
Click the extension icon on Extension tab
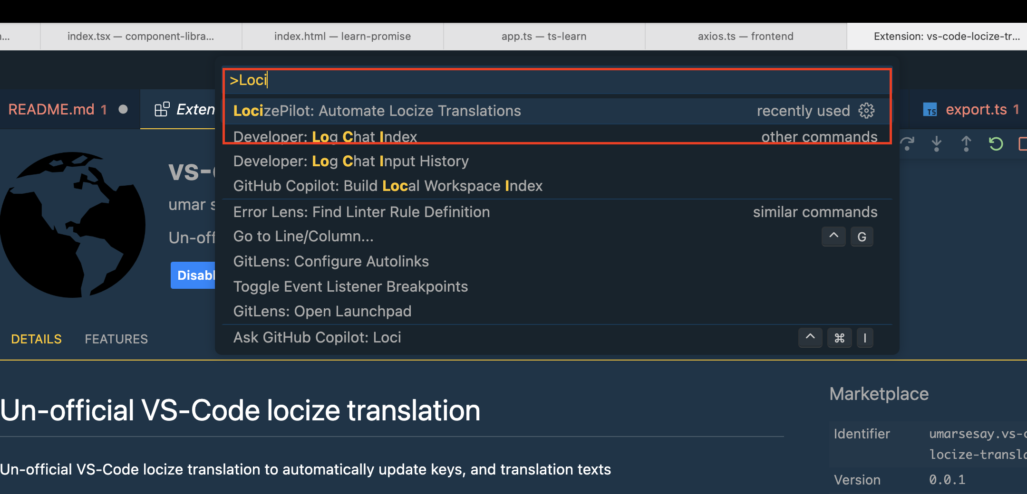pos(162,109)
